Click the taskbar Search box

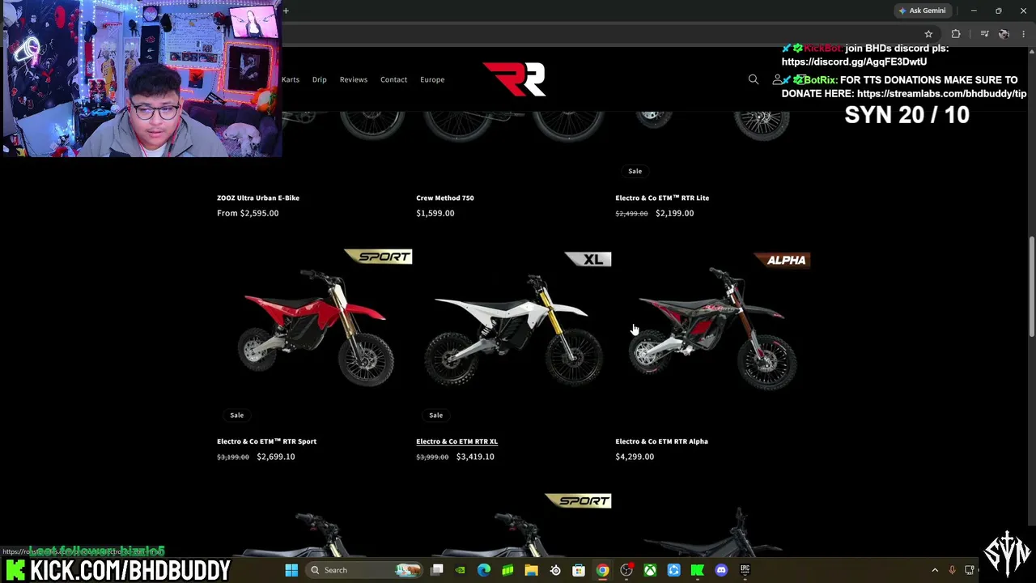click(x=365, y=570)
